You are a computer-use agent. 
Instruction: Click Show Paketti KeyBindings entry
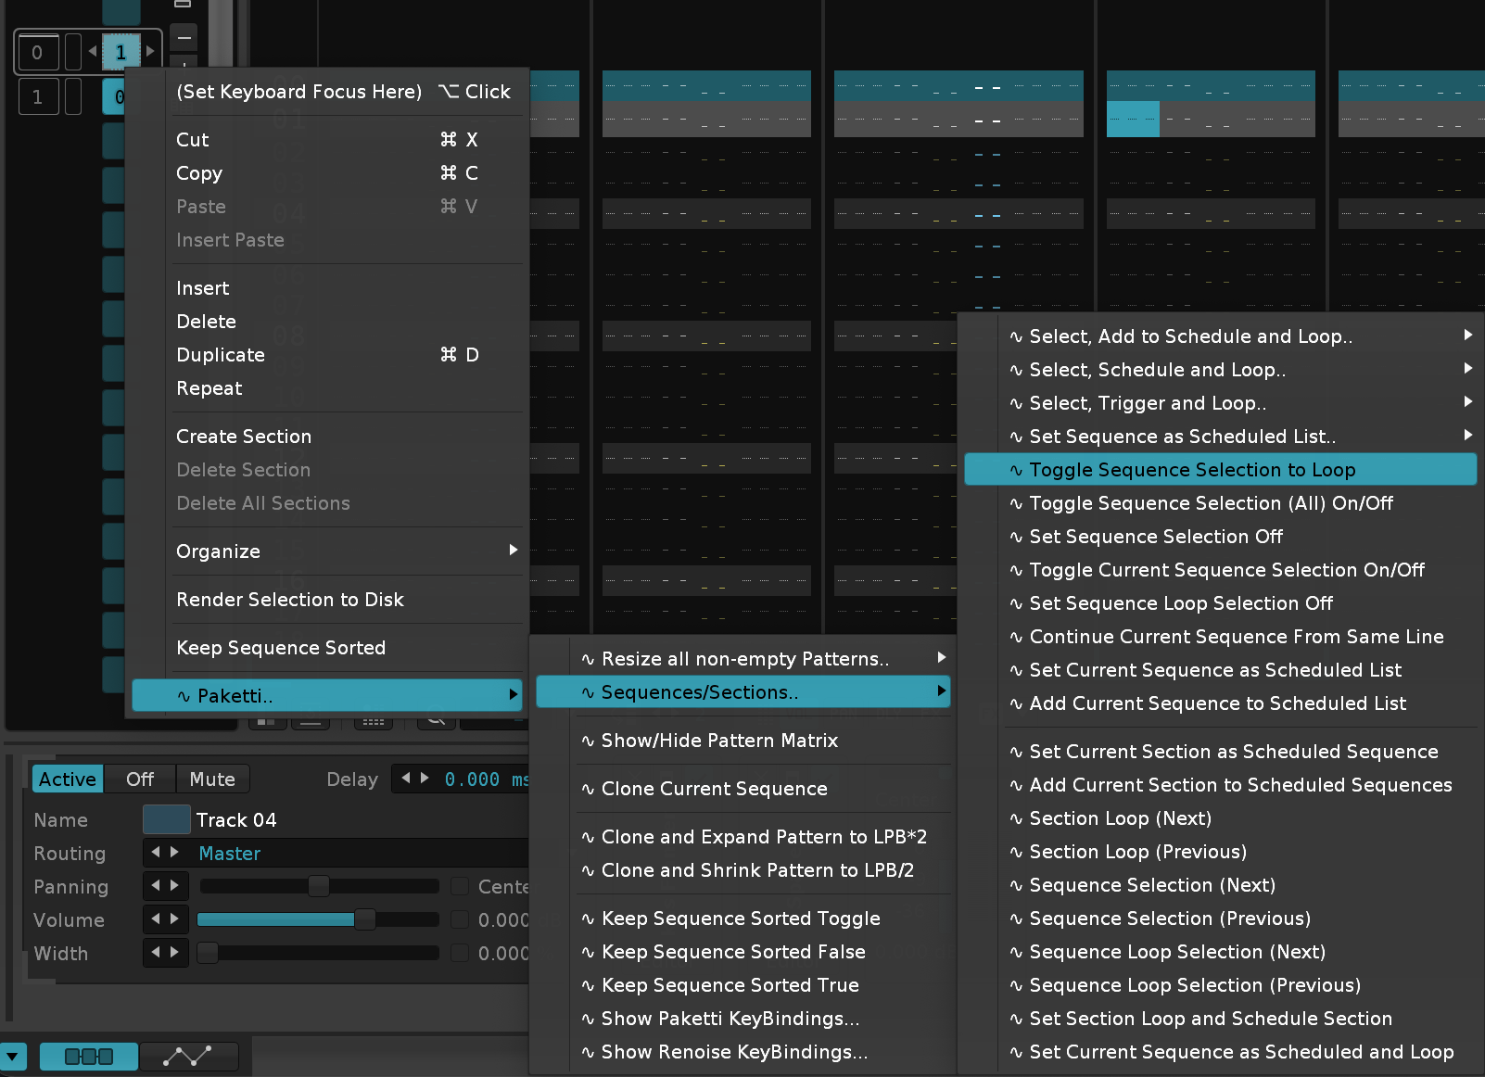[x=730, y=1019]
